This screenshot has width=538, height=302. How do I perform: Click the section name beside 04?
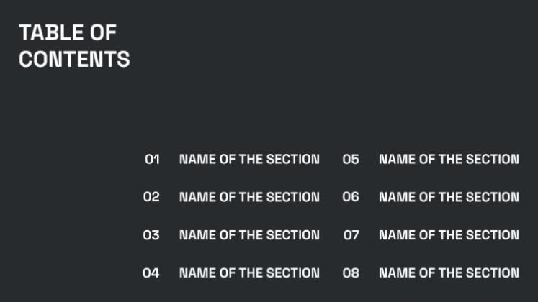coord(249,273)
